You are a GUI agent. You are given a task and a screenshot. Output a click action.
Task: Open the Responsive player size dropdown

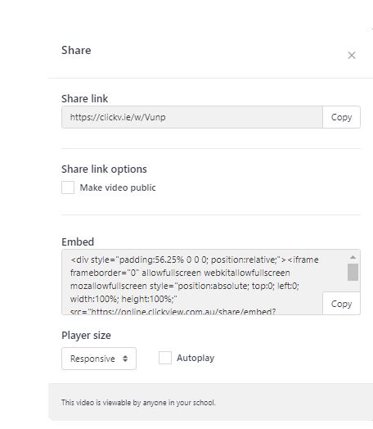(99, 359)
